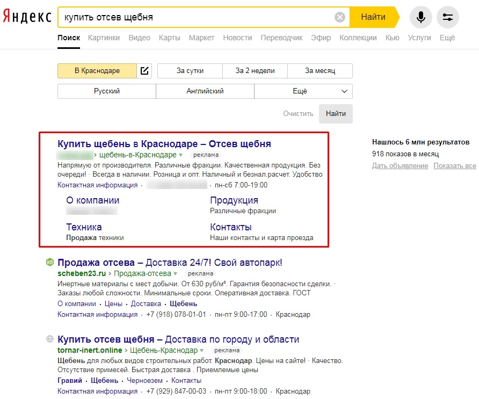Open the Yandex logo homepage
Viewport: 479px width, 399px height.
pos(27,16)
